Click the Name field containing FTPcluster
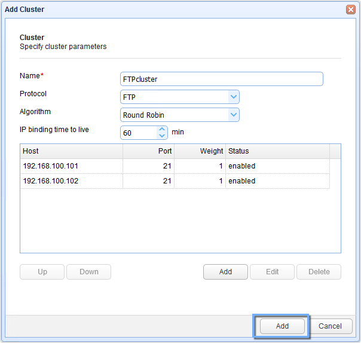Viewport: 361px width, 343px height. pyautogui.click(x=221, y=79)
